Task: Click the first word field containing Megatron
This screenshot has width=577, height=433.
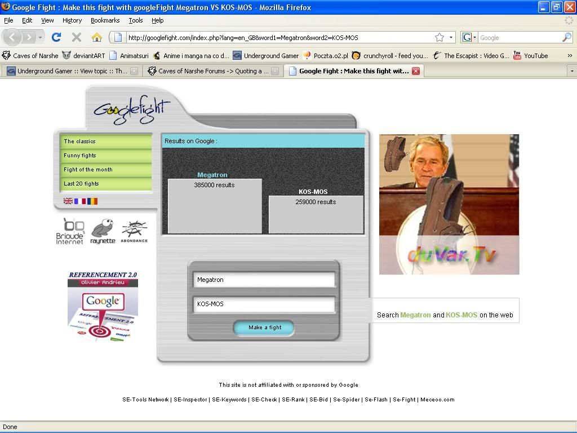Action: tap(264, 280)
